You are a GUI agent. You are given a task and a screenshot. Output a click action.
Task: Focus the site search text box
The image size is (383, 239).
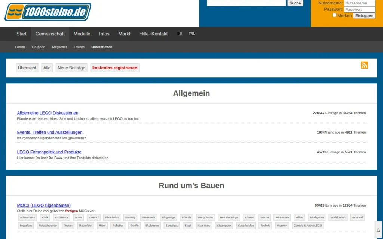[x=246, y=3]
